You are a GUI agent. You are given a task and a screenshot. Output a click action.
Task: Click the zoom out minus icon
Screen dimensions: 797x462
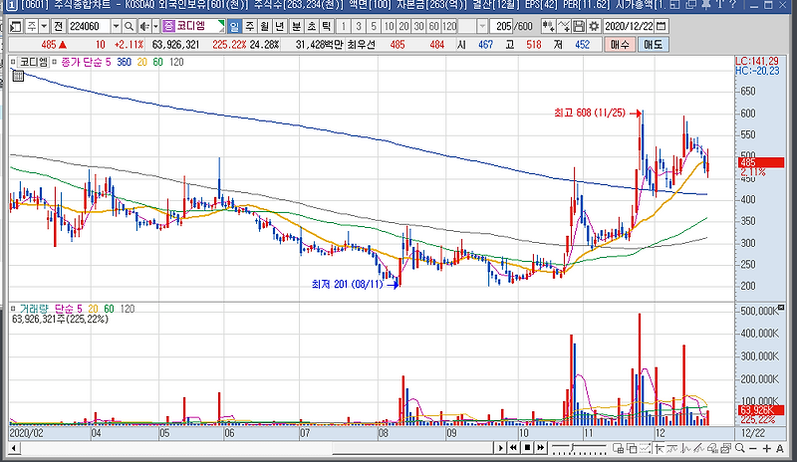(x=753, y=448)
